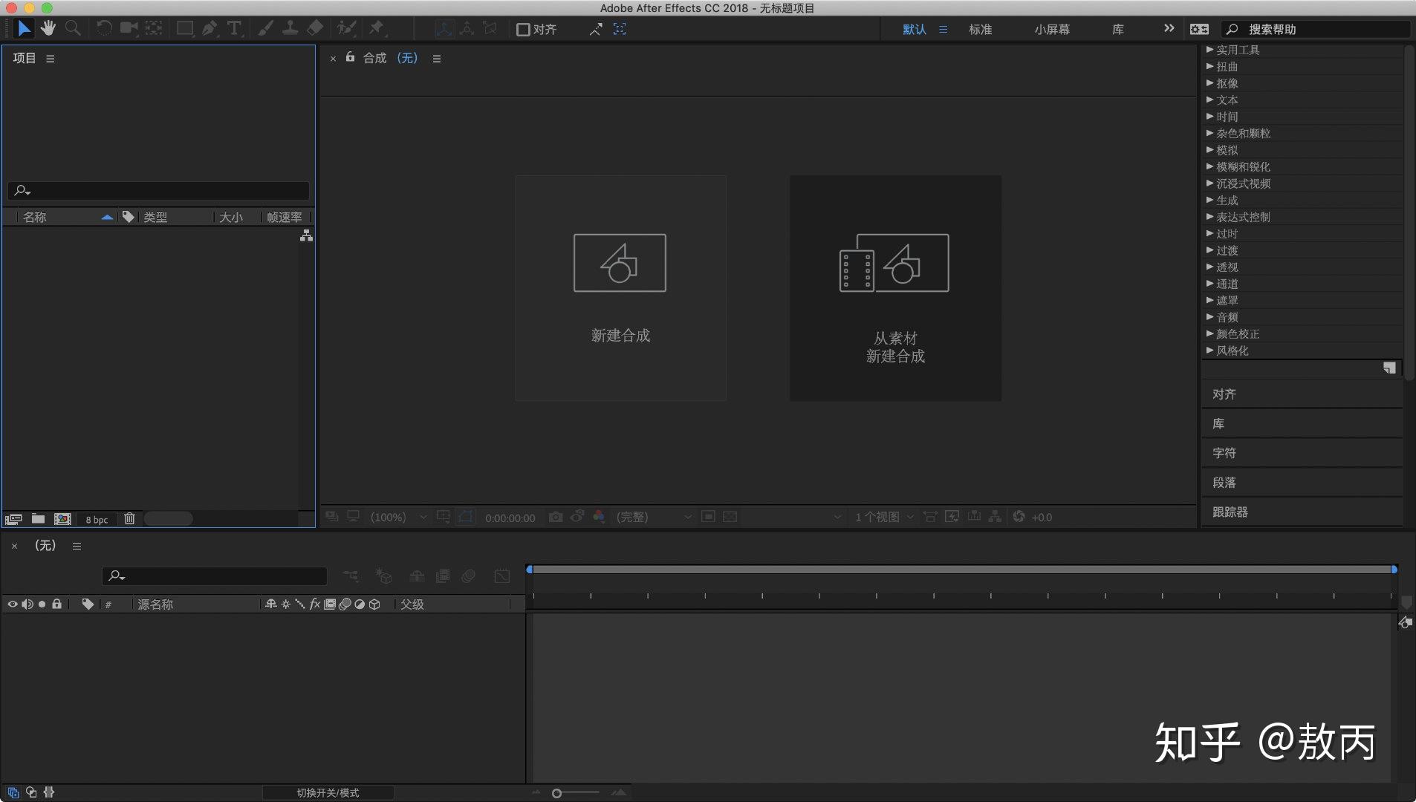Click the composition mini-flowchart icon in timeline

pos(351,576)
